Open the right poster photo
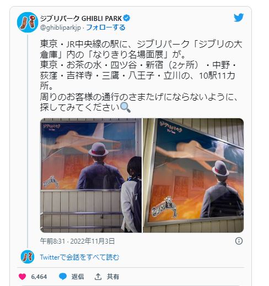 pyautogui.click(x=193, y=175)
